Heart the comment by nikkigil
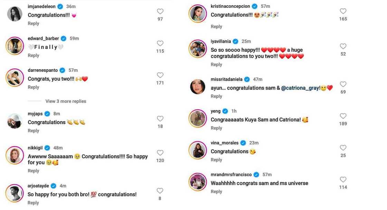Image resolution: width=387 pixels, height=210 pixels. click(160, 153)
